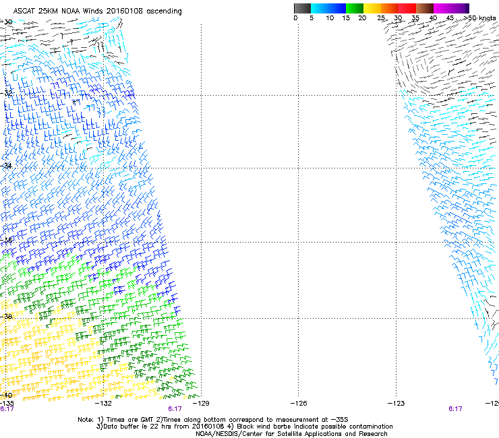Click the '>50 knots' legend label

pyautogui.click(x=480, y=18)
